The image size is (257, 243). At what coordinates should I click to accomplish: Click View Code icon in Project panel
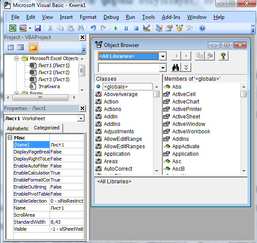pos(11,47)
